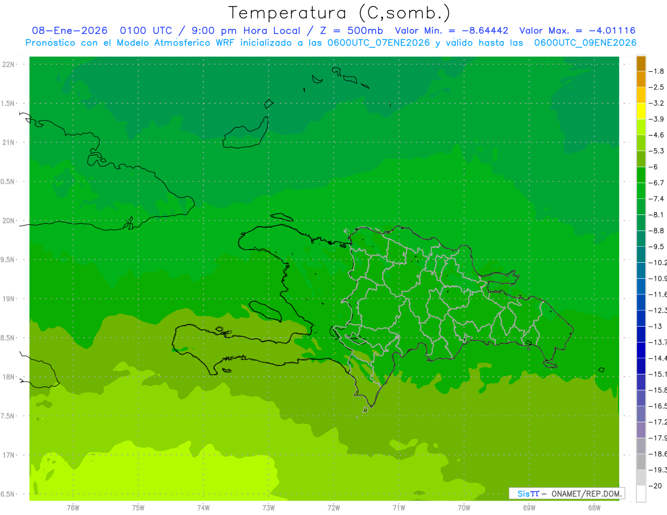Click the -7.4 value on the color legend
The width and height of the screenshot is (667, 515).
point(656,199)
